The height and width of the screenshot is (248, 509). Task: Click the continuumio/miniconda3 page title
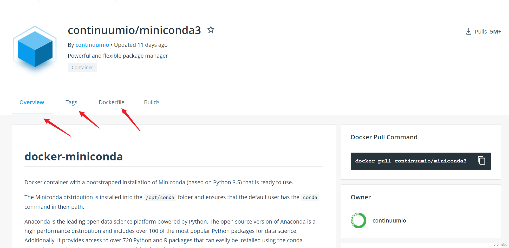(x=134, y=30)
